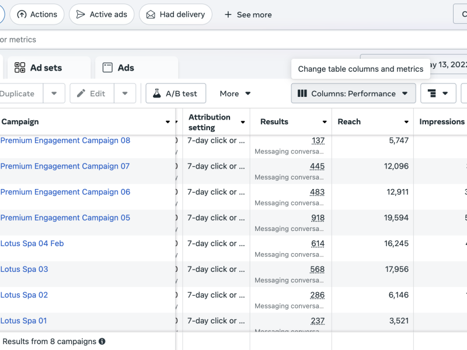Open the Campaign column header menu

click(168, 122)
